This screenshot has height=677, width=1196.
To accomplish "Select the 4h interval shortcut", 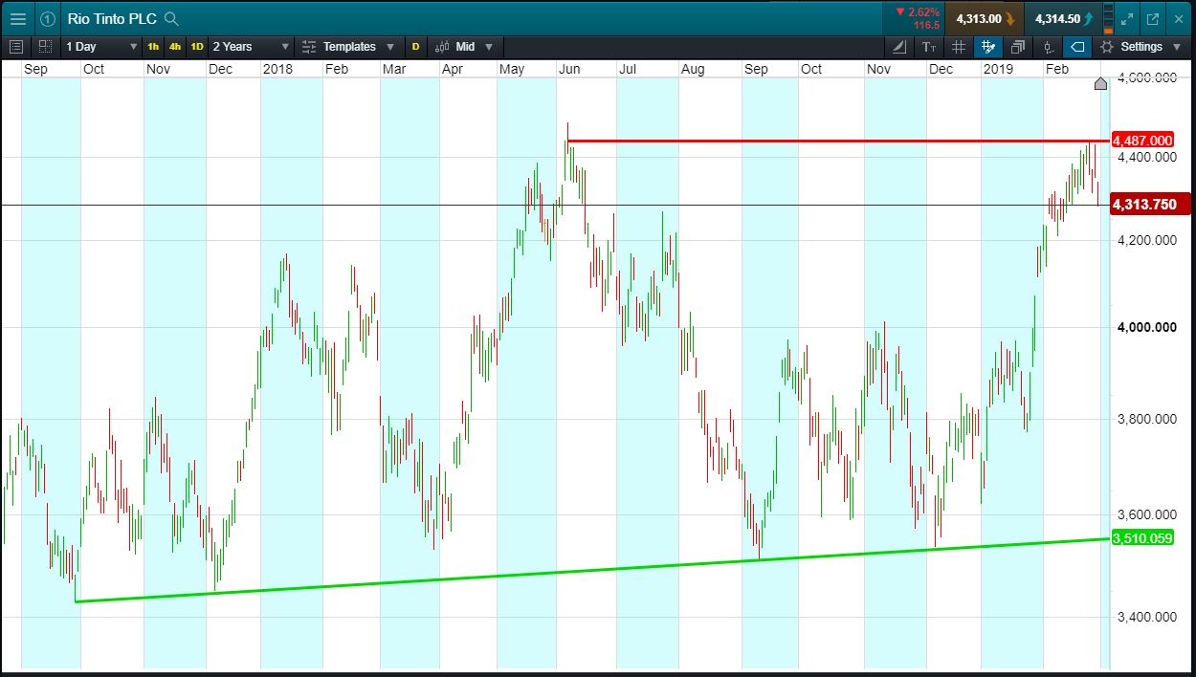I will (x=175, y=46).
